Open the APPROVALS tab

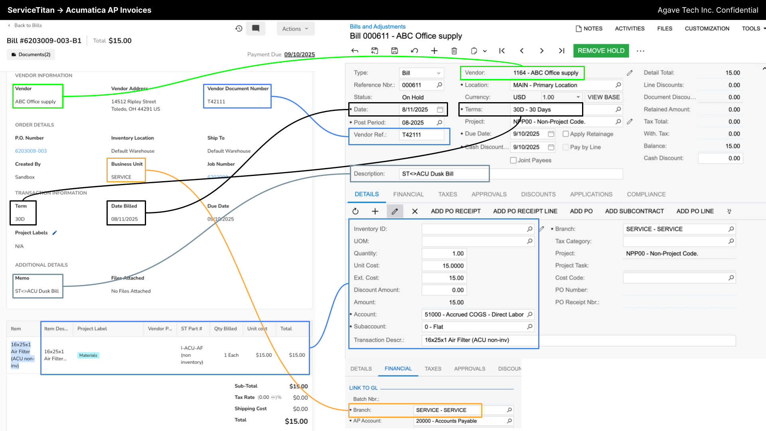pyautogui.click(x=489, y=194)
